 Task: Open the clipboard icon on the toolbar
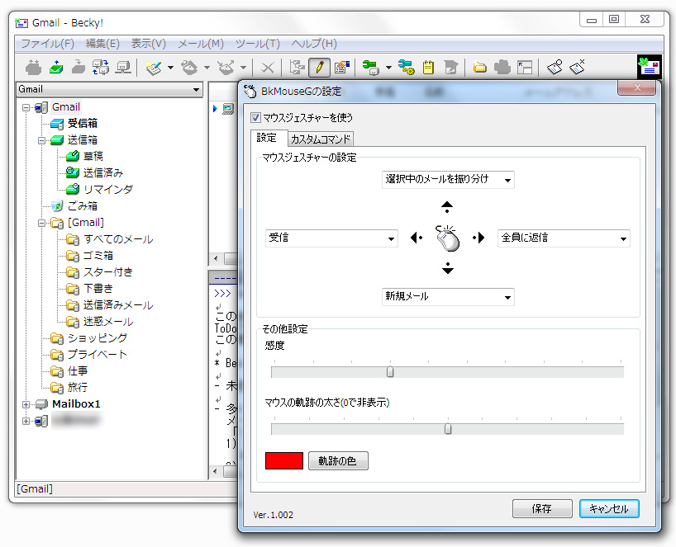tap(427, 68)
